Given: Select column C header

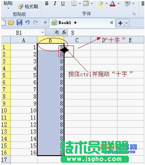Looking at the screenshot, I should tap(77, 40).
